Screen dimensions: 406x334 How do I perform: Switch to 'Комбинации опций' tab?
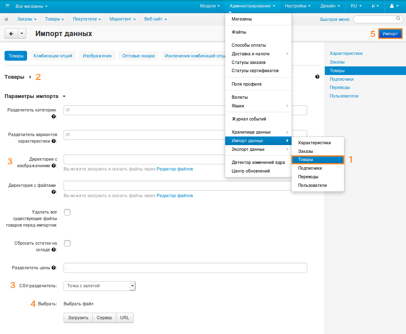tap(53, 56)
